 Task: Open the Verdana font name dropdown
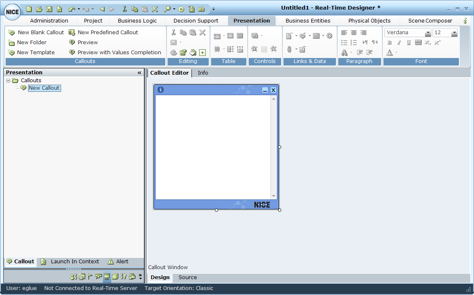click(428, 33)
